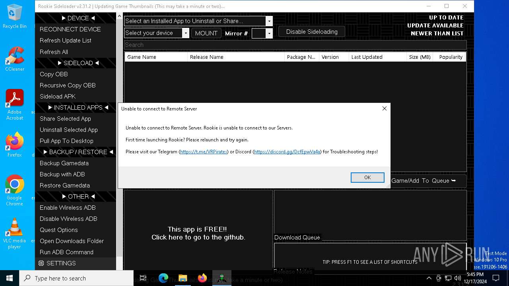
Task: Choose Sideload APK
Action: (x=76, y=97)
